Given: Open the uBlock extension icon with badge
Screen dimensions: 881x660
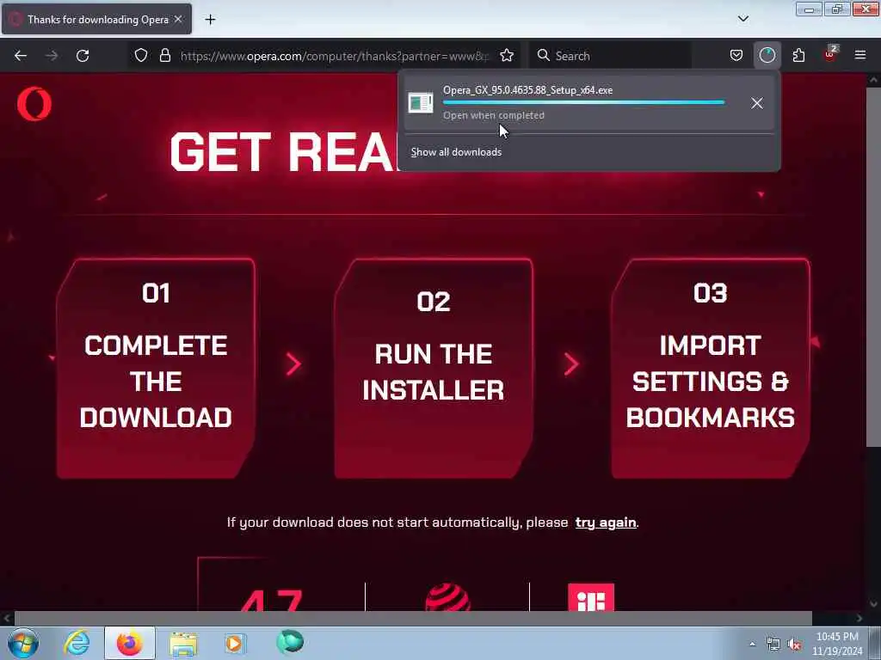Looking at the screenshot, I should click(830, 54).
